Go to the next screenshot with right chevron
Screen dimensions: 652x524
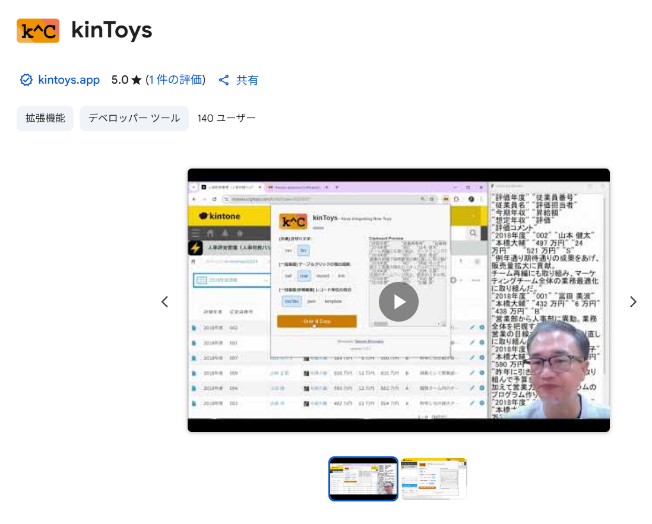pyautogui.click(x=633, y=301)
